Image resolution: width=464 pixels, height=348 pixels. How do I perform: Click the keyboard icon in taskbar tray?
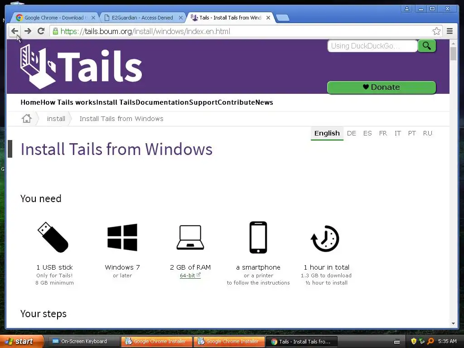pyautogui.click(x=397, y=342)
